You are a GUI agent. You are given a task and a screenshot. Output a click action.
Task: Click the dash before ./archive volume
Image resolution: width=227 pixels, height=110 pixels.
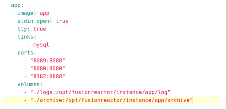pos(26,100)
